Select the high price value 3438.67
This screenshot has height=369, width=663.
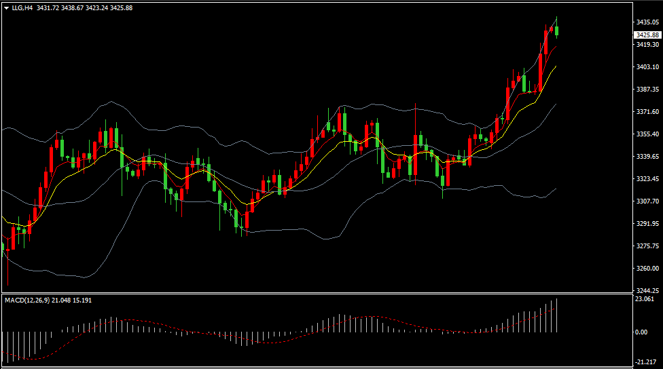pos(72,8)
